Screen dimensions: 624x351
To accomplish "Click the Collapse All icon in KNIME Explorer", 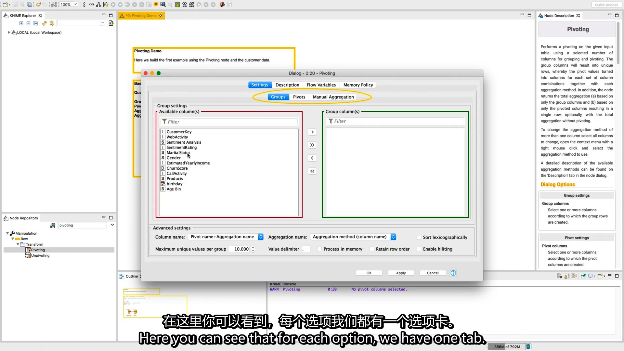I will click(28, 23).
